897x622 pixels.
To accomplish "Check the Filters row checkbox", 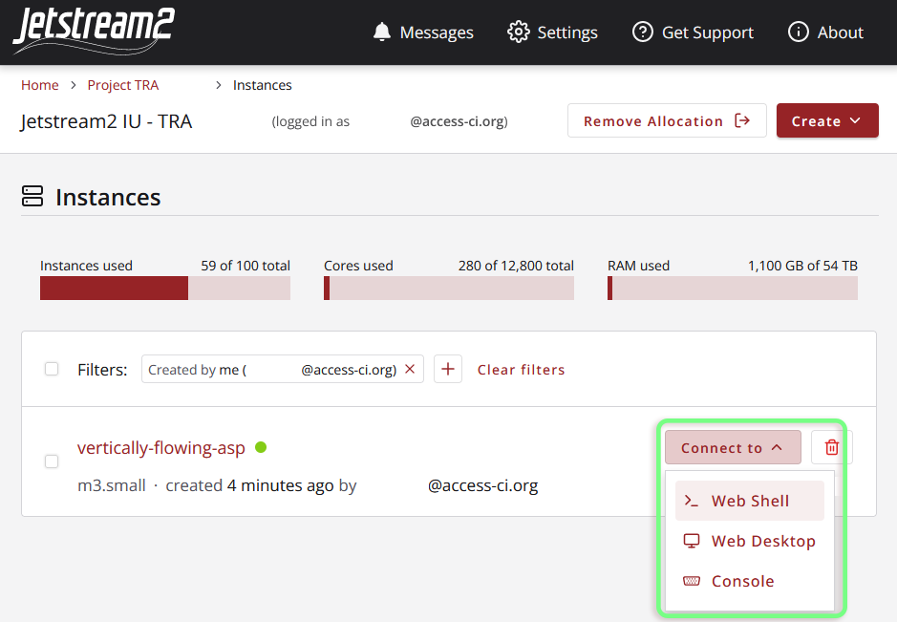I will 51,368.
